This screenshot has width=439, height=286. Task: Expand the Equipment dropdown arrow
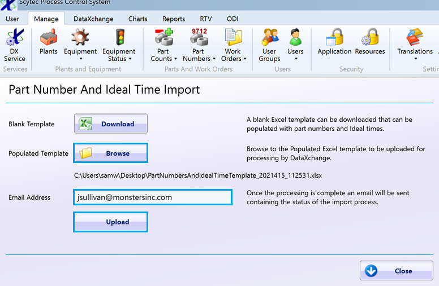pyautogui.click(x=81, y=59)
